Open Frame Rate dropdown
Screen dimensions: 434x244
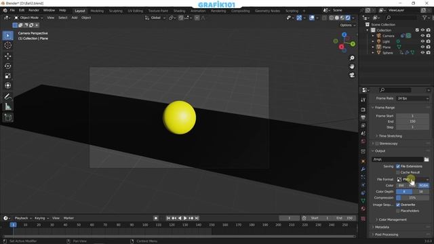pos(413,98)
